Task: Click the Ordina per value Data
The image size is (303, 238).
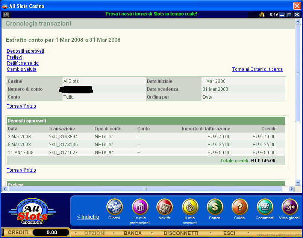Action: pos(208,97)
